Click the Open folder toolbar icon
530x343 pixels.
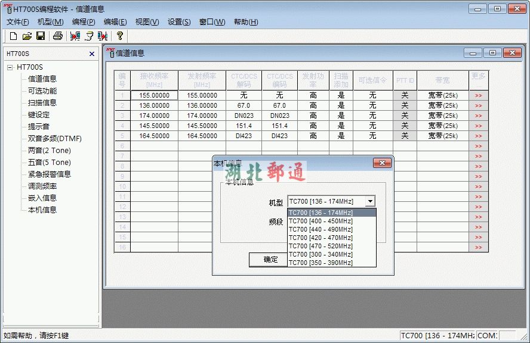click(27, 36)
